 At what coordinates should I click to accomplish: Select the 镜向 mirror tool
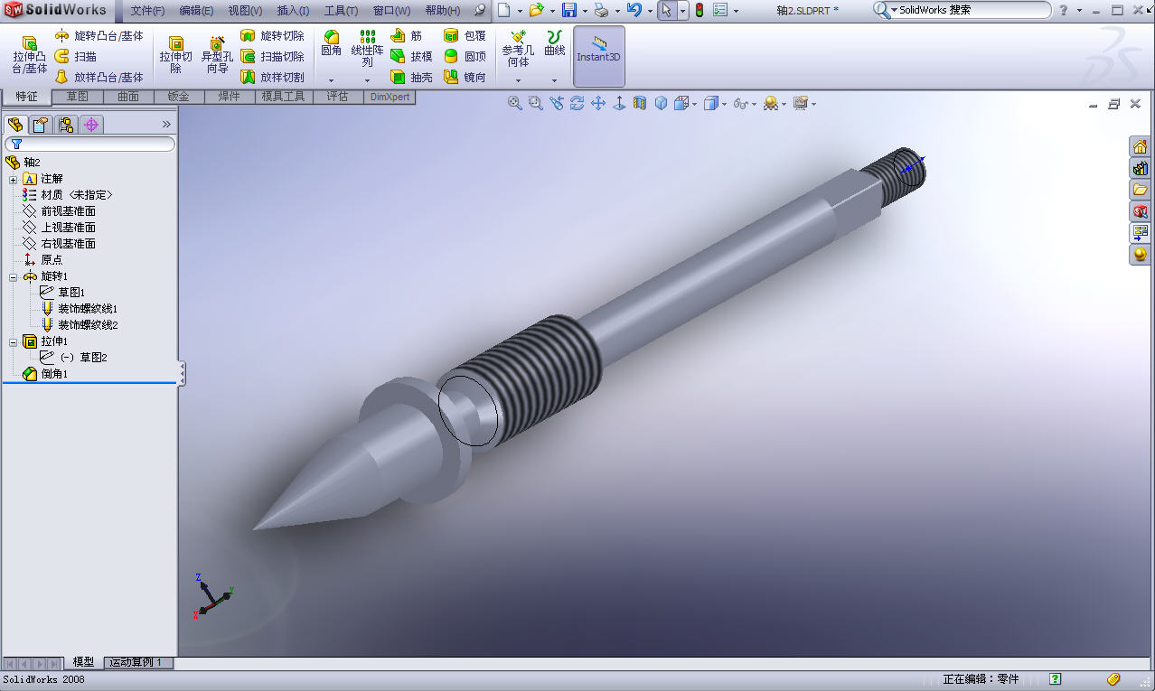[x=465, y=78]
